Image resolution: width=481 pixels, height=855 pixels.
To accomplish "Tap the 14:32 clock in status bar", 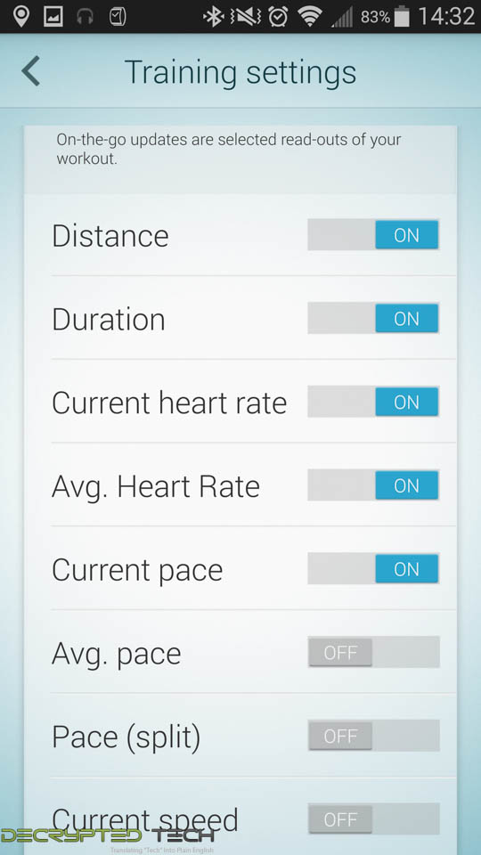I will [446, 17].
